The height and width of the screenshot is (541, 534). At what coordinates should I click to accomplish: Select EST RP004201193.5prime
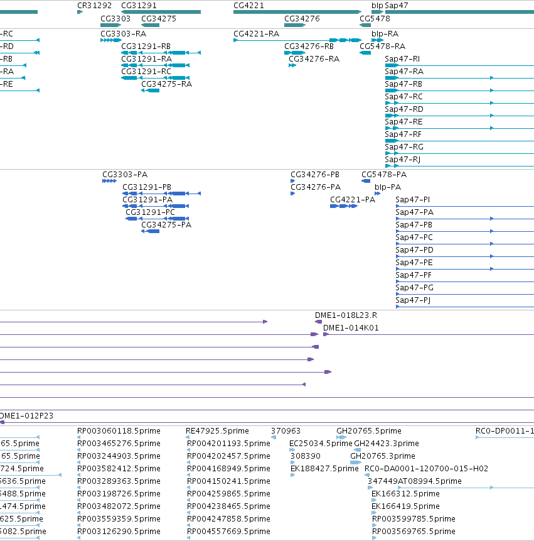[x=228, y=444]
